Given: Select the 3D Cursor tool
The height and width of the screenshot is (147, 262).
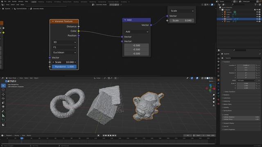Looking at the screenshot, I should [x=3, y=90].
